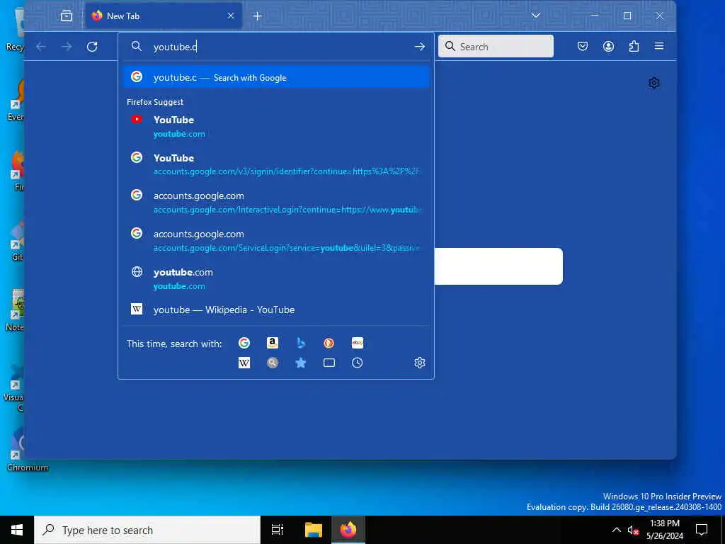Screen dimensions: 725x544
Task: Click the gray magnifier search engine icon
Action: (273, 363)
